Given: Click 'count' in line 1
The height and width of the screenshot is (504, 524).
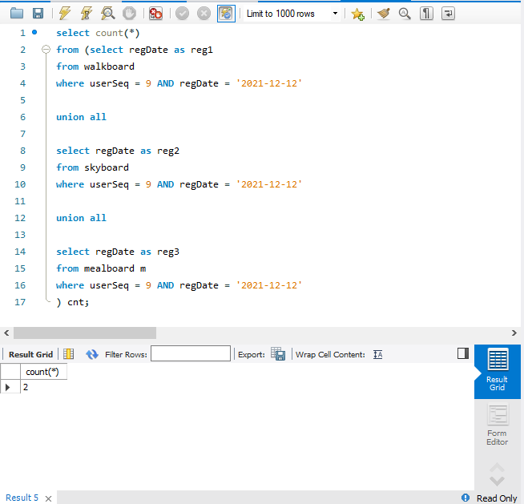Looking at the screenshot, I should [109, 33].
